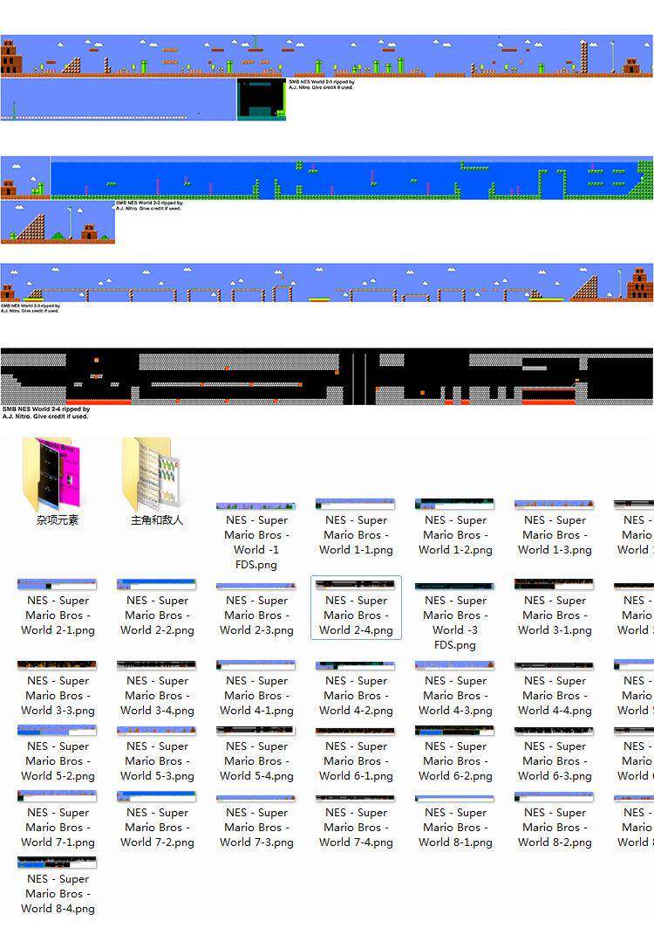The height and width of the screenshot is (935, 654).
Task: Select the World 4-4.png file
Action: 555,688
